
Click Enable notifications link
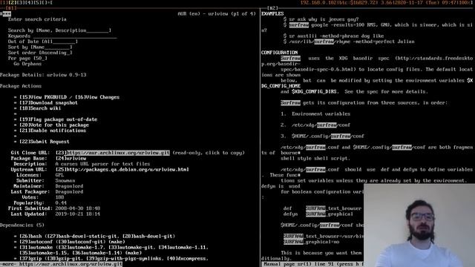[x=53, y=131]
